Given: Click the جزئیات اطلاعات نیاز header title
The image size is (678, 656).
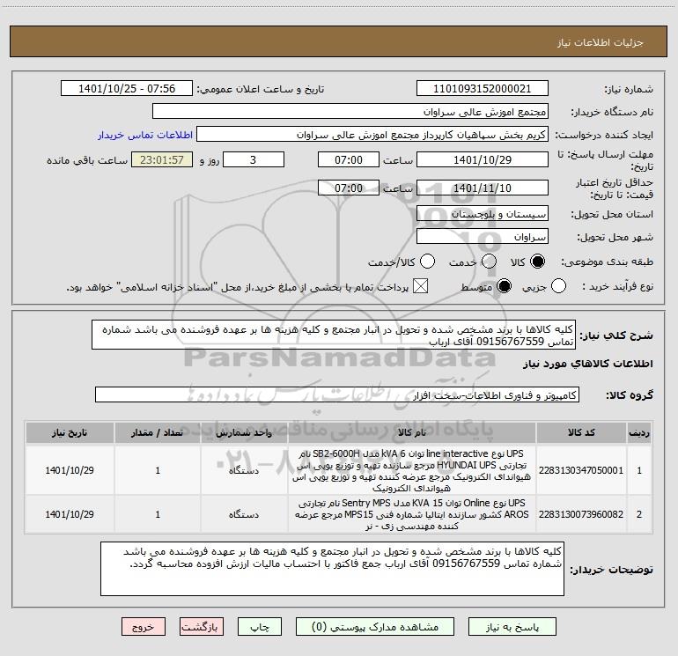Looking at the screenshot, I should 601,42.
